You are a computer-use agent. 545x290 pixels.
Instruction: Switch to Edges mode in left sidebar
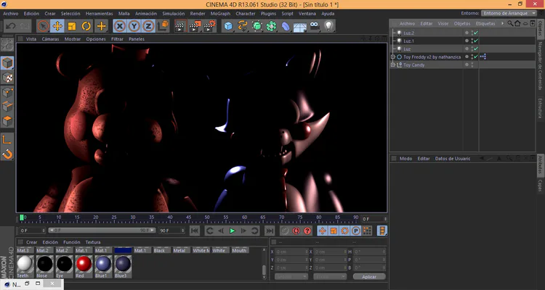coord(7,107)
